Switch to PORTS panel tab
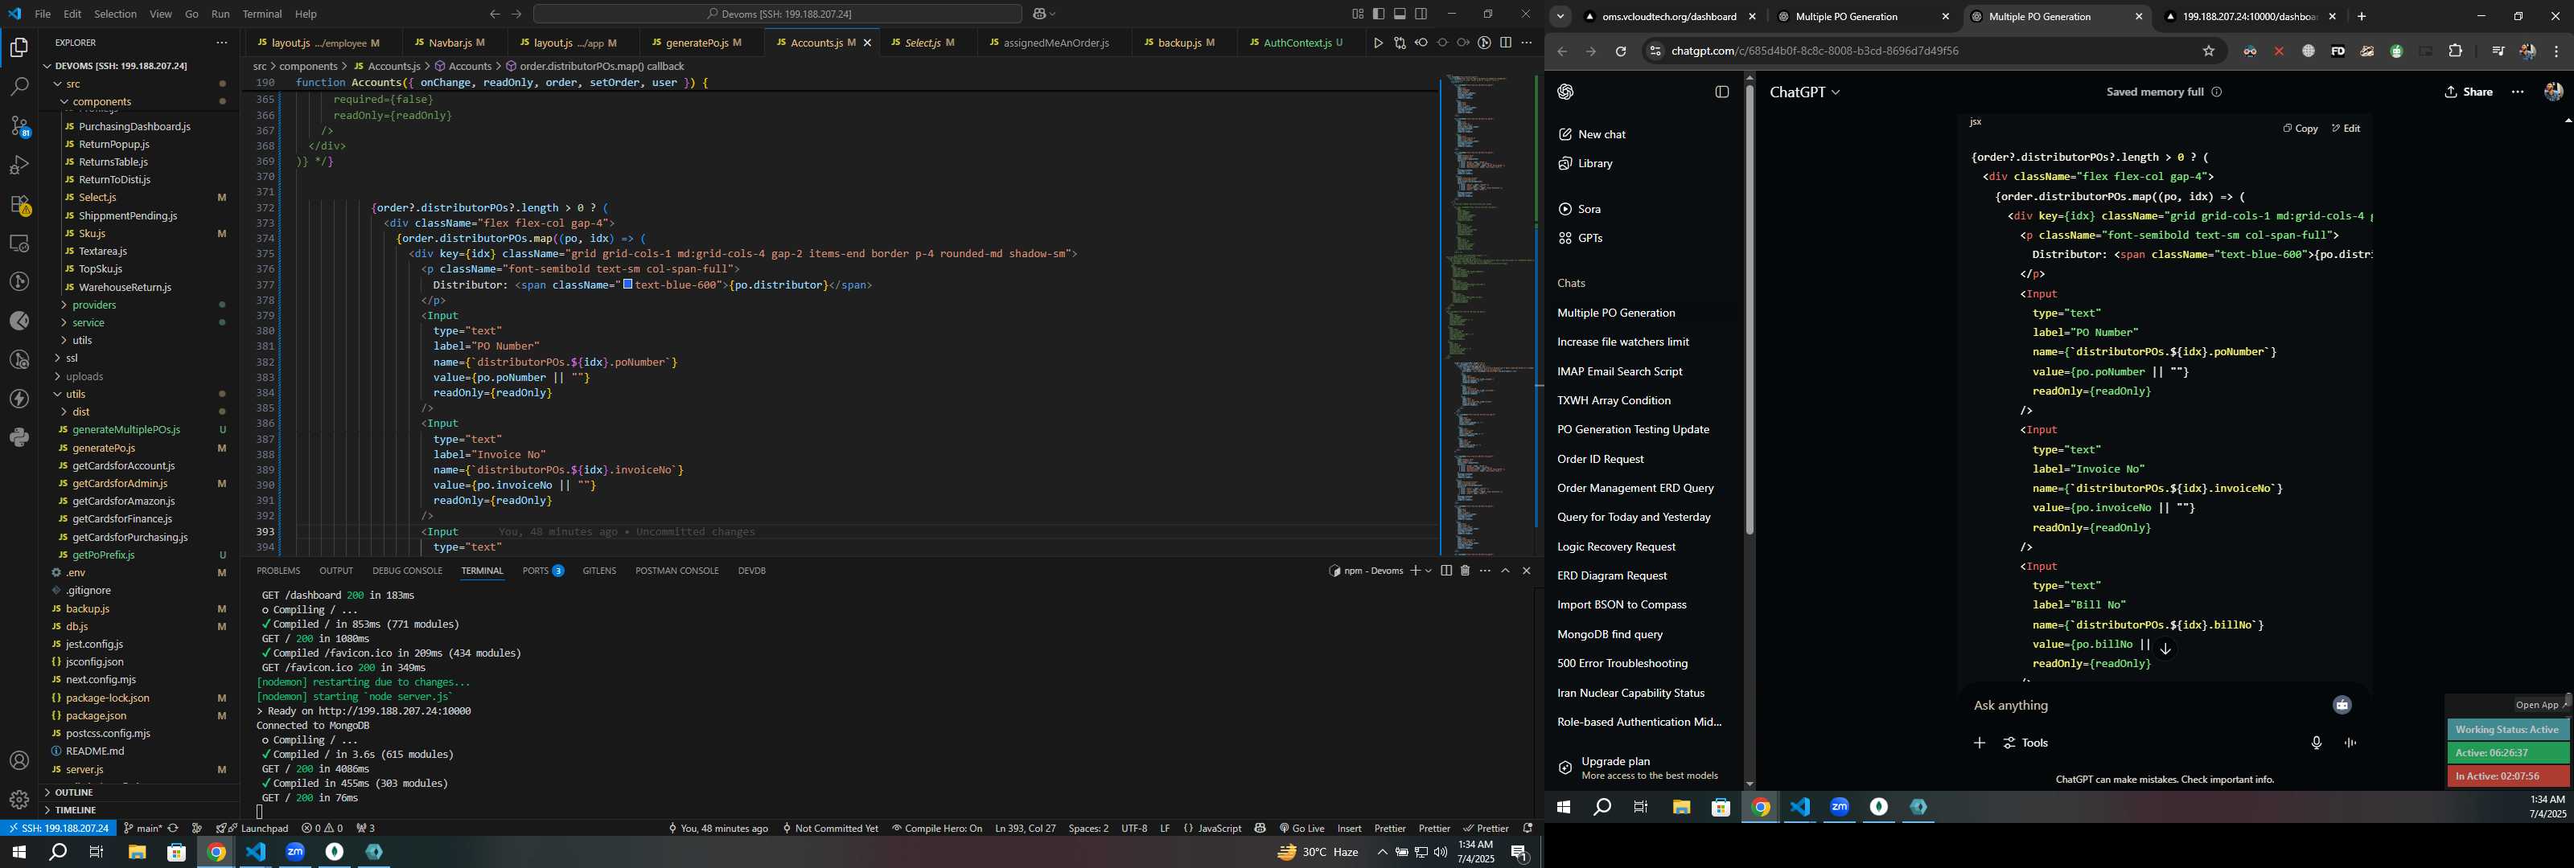This screenshot has height=868, width=2574. pyautogui.click(x=543, y=571)
